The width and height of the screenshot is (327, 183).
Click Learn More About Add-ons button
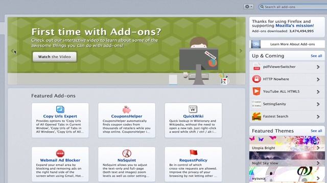287,44
